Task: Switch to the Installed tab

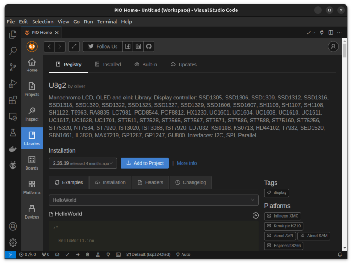Action: (108, 65)
